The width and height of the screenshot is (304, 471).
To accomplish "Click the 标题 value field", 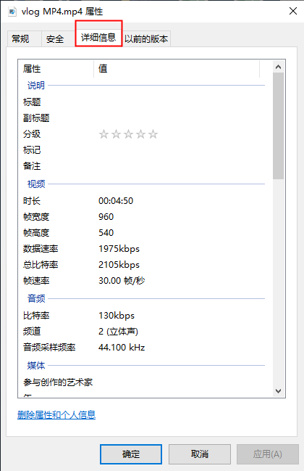I will [x=179, y=102].
